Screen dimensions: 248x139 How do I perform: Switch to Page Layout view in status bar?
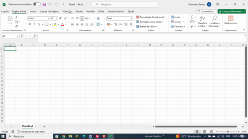204,132
